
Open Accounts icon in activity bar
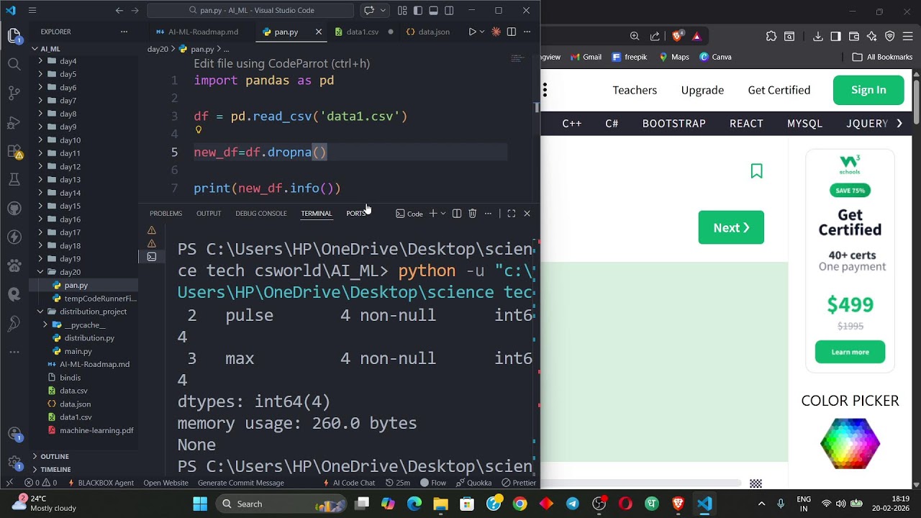click(14, 434)
